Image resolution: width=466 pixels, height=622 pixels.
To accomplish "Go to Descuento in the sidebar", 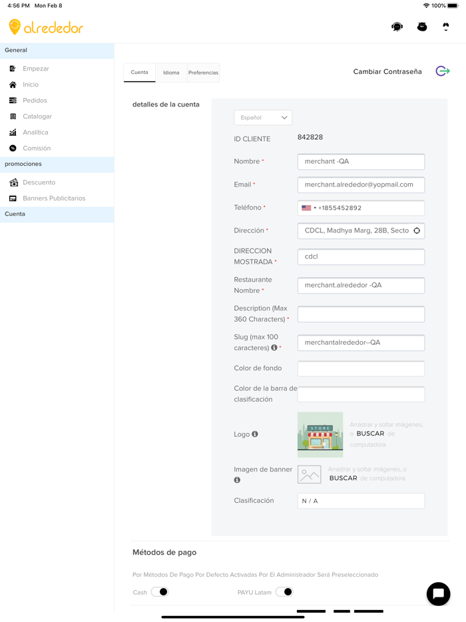I will coord(39,182).
